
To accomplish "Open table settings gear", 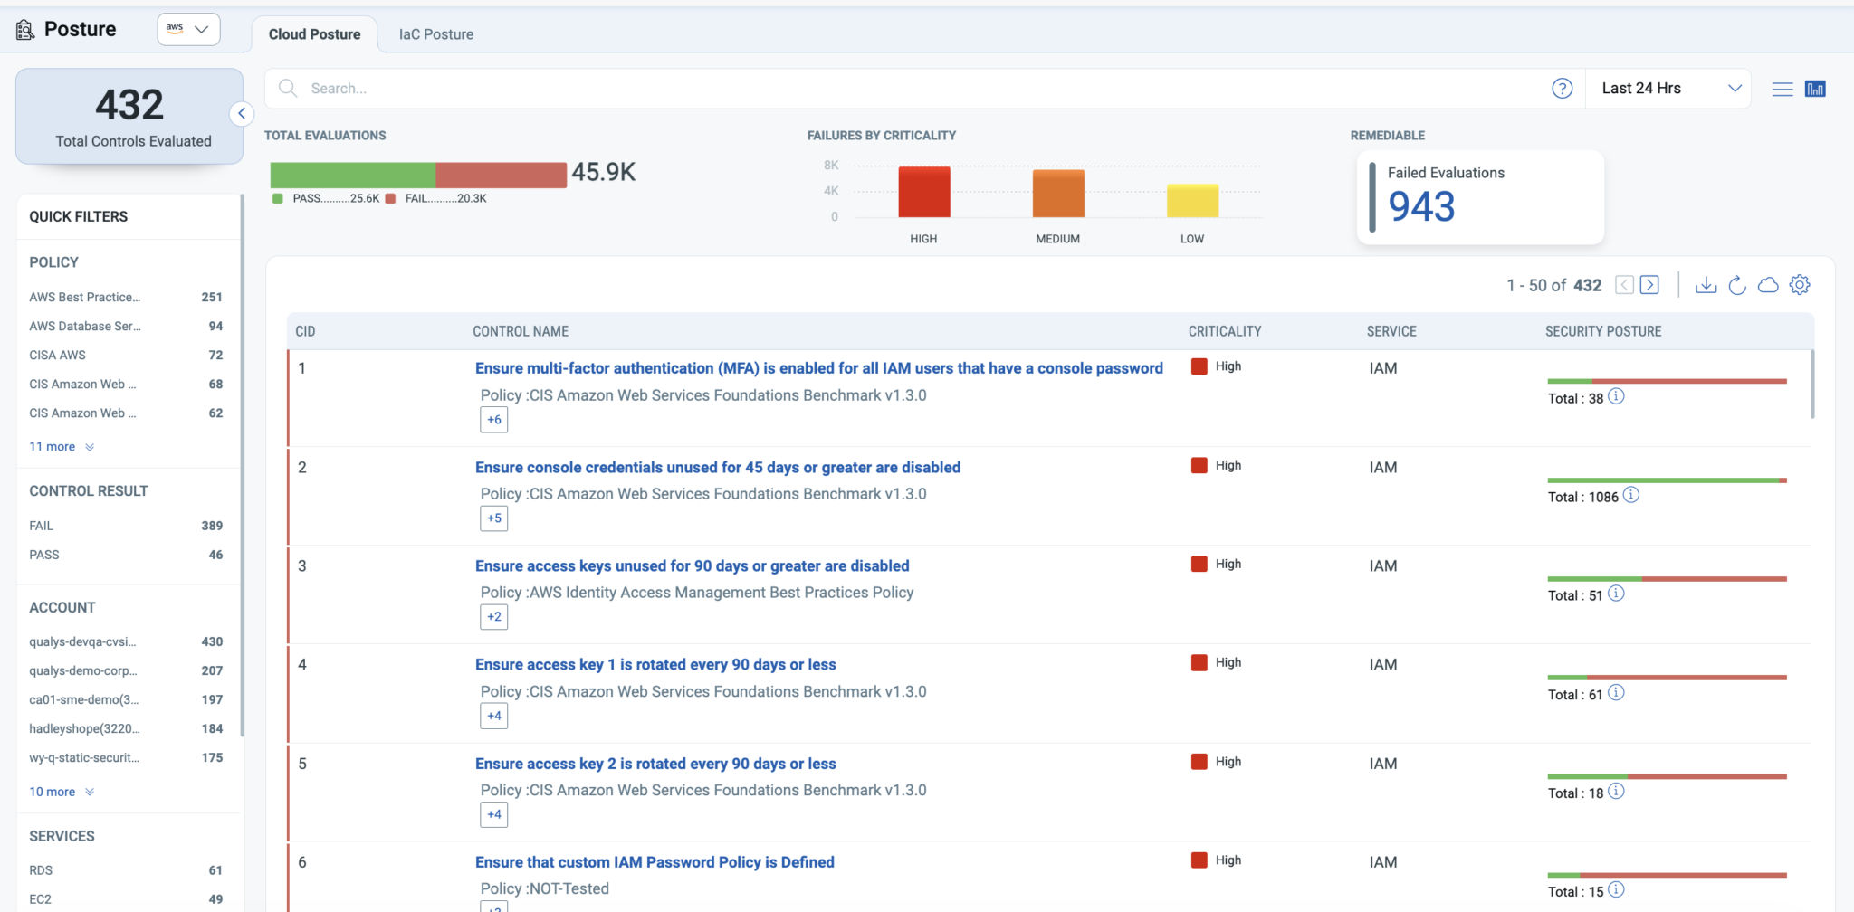I will (x=1800, y=285).
